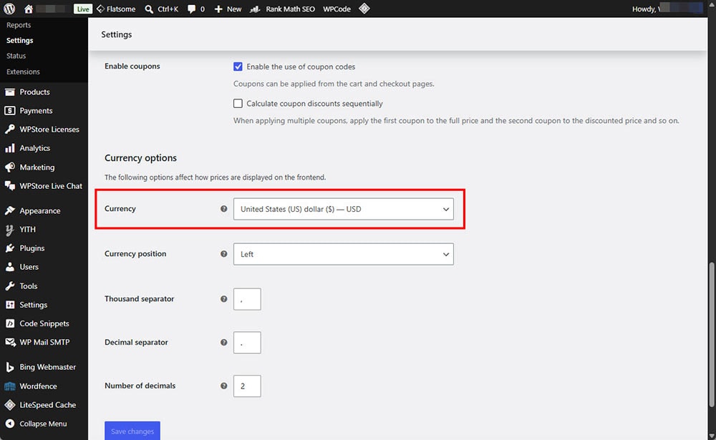Click the Products sidebar icon
The height and width of the screenshot is (440, 716).
9,92
